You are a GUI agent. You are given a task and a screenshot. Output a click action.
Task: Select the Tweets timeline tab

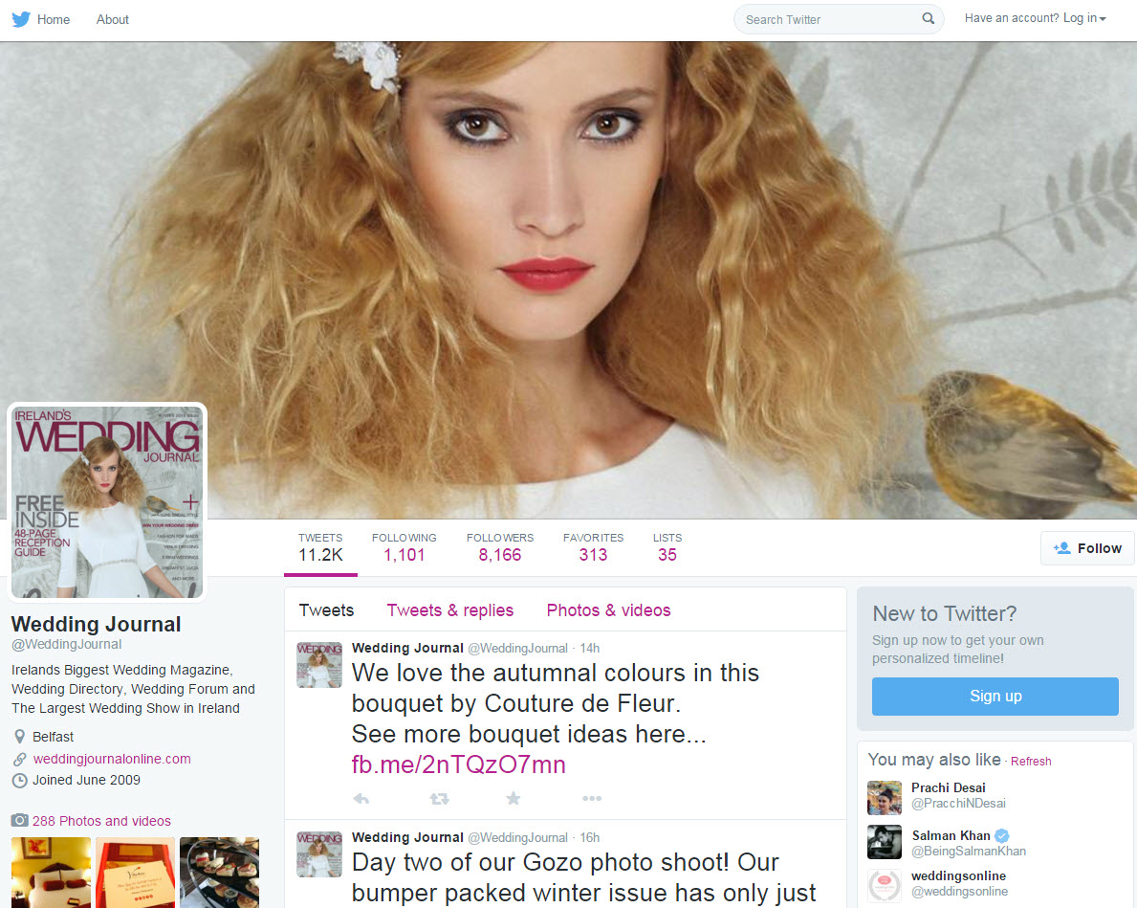pyautogui.click(x=326, y=610)
